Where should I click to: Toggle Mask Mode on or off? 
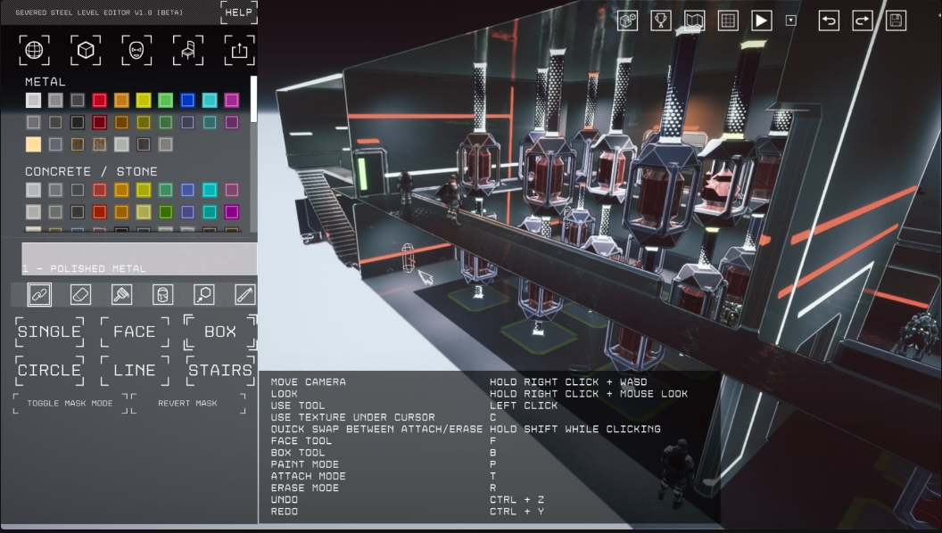coord(70,404)
